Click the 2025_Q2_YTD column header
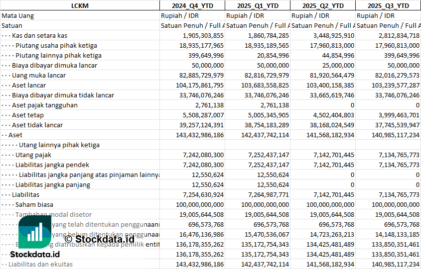 [322, 5]
